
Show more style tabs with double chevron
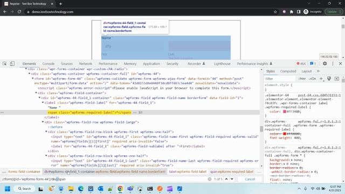[318, 71]
